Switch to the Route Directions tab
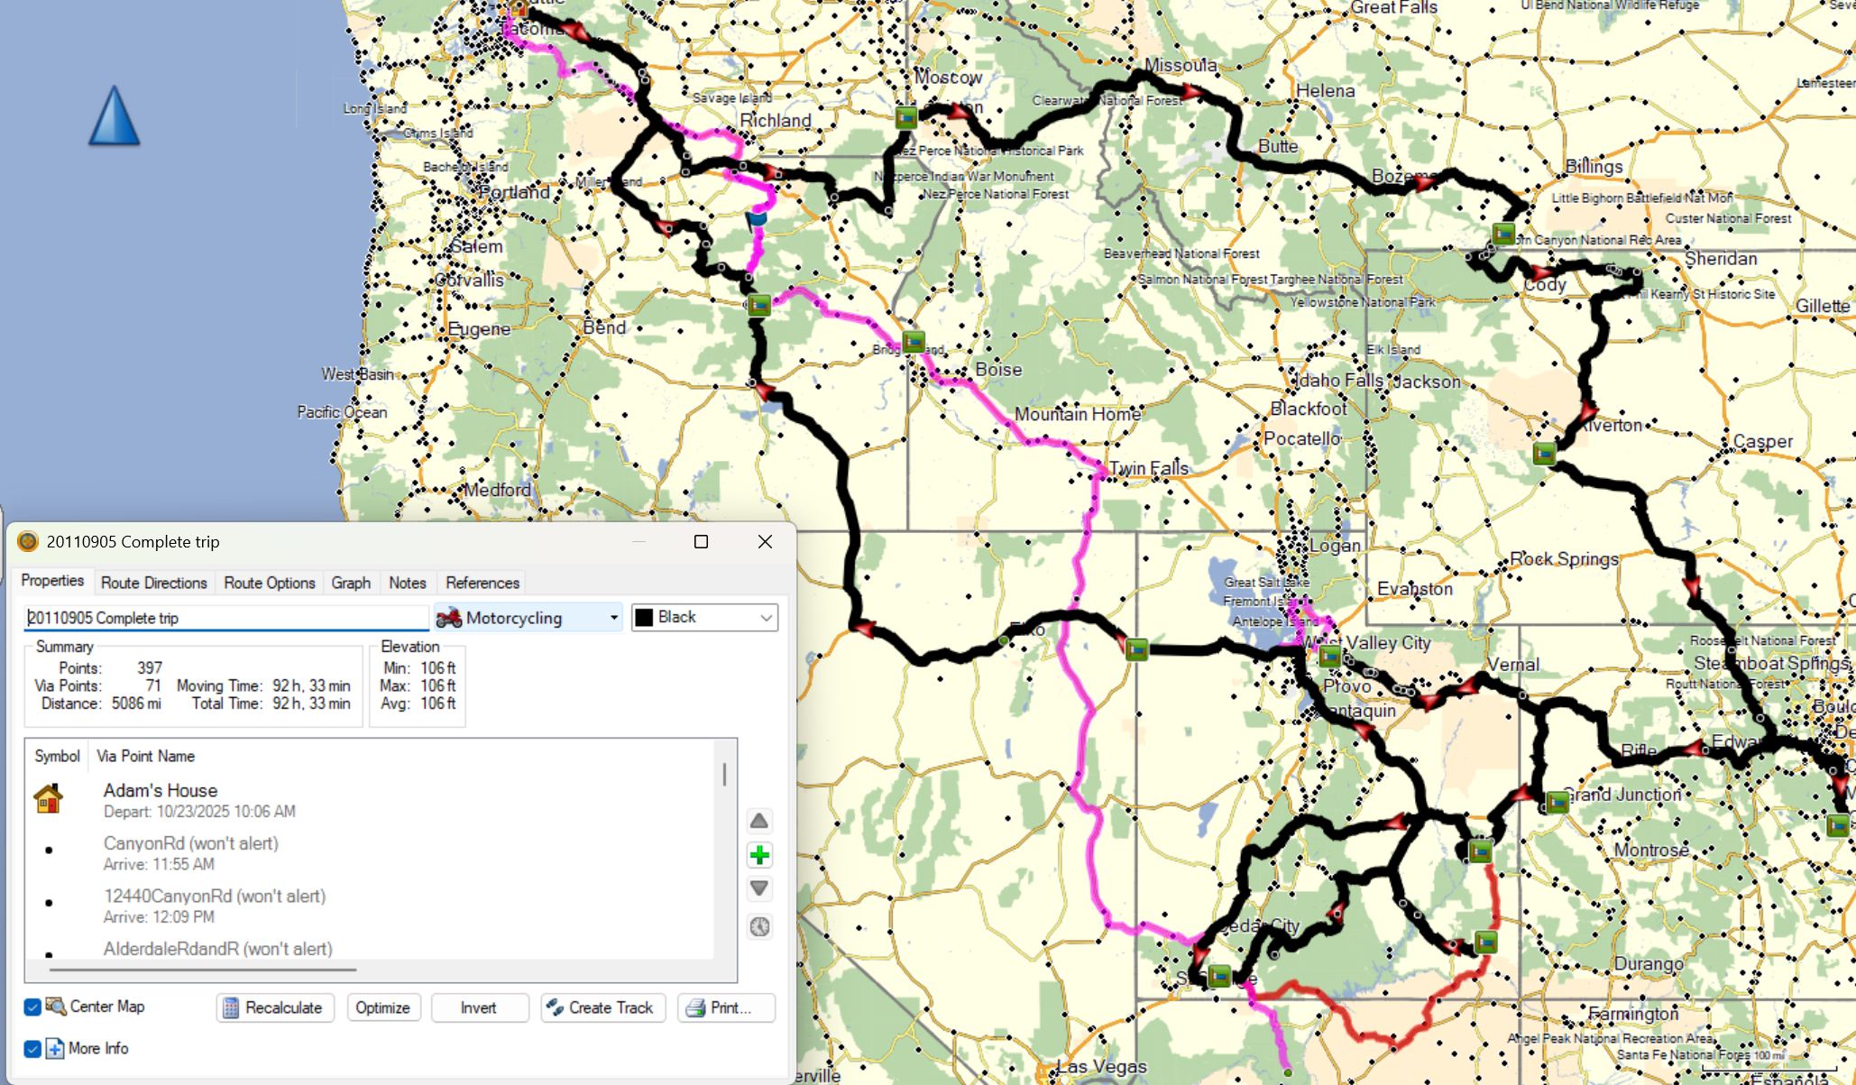Image resolution: width=1856 pixels, height=1085 pixels. click(154, 583)
